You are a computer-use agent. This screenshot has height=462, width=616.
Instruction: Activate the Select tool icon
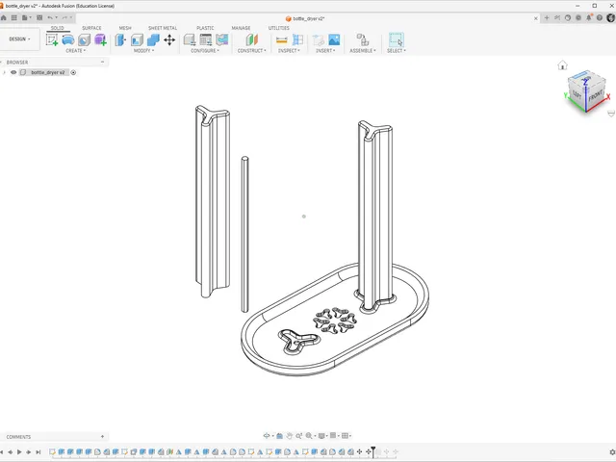(x=396, y=39)
